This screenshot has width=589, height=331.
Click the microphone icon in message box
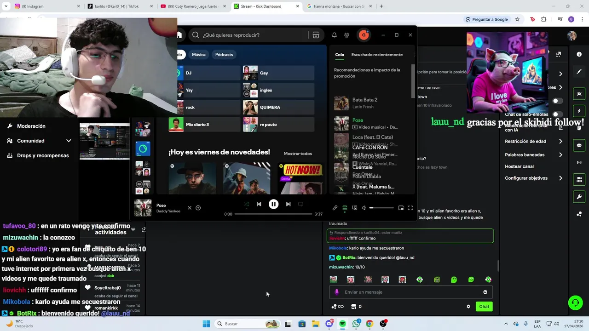tap(336, 292)
